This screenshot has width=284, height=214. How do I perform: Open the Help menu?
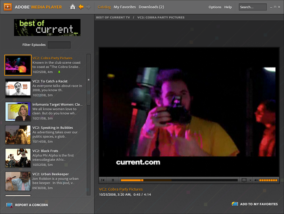point(228,7)
